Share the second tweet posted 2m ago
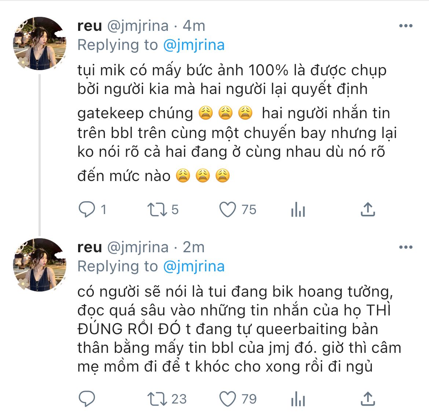 click(368, 398)
